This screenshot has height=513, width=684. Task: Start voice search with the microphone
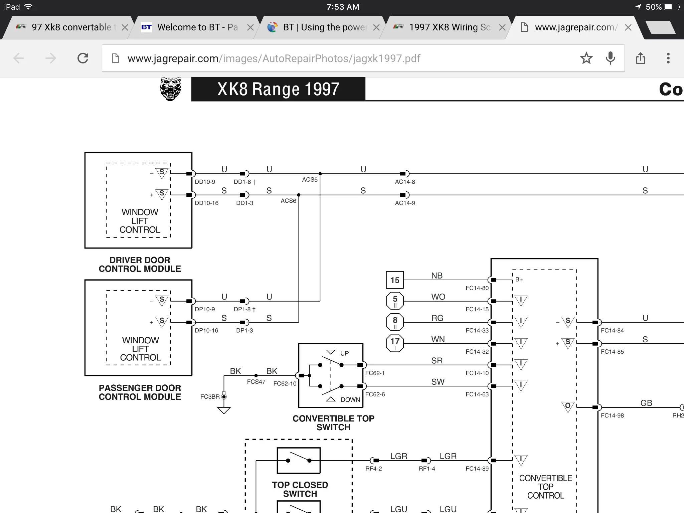(611, 58)
